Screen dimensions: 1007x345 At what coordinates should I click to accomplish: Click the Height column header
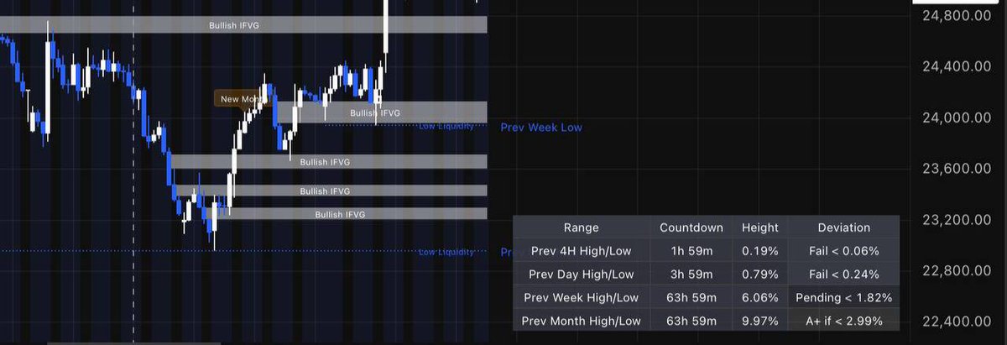tap(760, 227)
